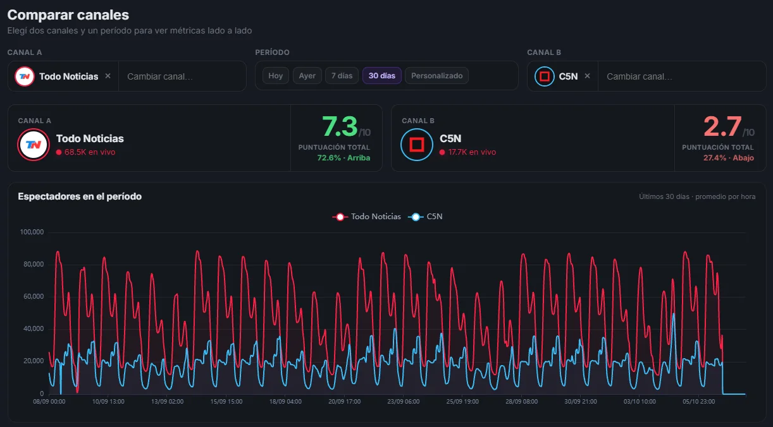The image size is (773, 427).
Task: Remove C5N from Canal B
Action: tap(587, 76)
